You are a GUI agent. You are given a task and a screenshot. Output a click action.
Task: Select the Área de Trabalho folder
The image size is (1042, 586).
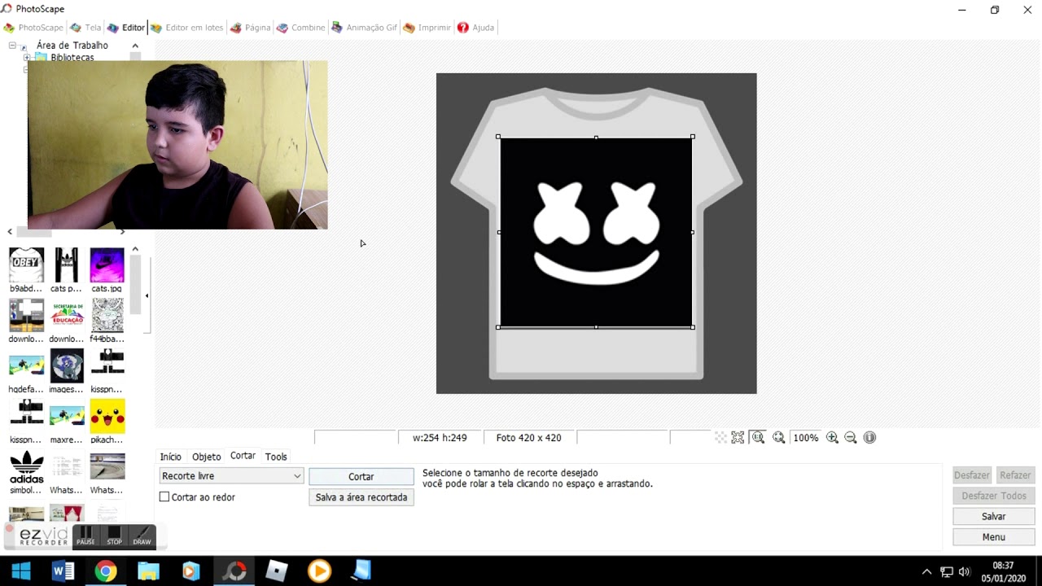tap(72, 46)
